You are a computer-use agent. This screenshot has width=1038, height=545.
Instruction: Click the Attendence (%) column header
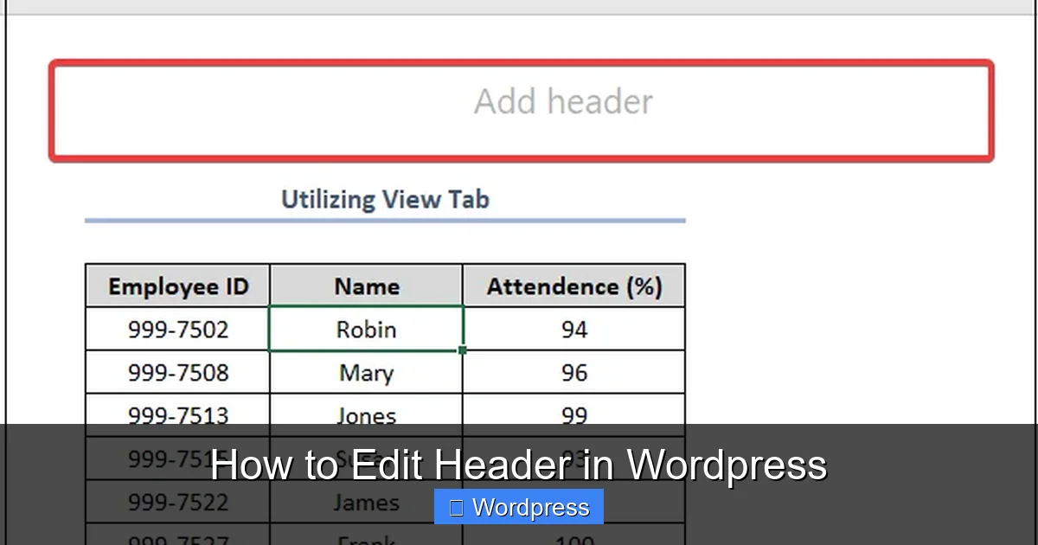[573, 285]
